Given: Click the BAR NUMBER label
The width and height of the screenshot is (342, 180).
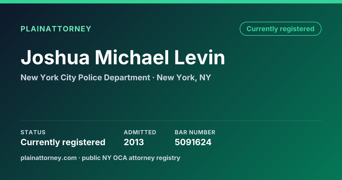Looking at the screenshot, I should pyautogui.click(x=195, y=132).
